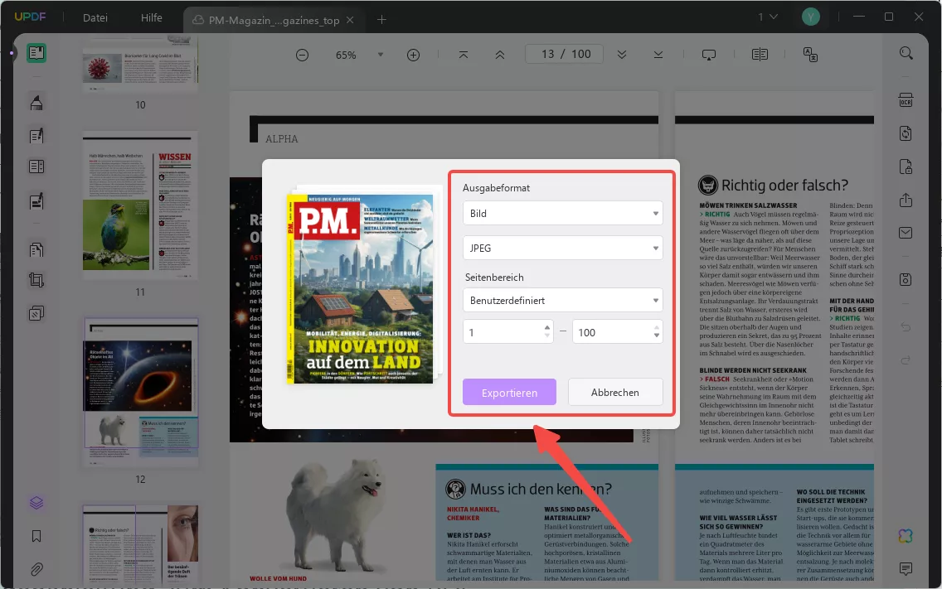
Task: Change the JPEG output format dropdown
Action: [x=562, y=248]
